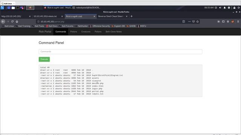Open the file manager icon in the Kali panel

(13, 7)
